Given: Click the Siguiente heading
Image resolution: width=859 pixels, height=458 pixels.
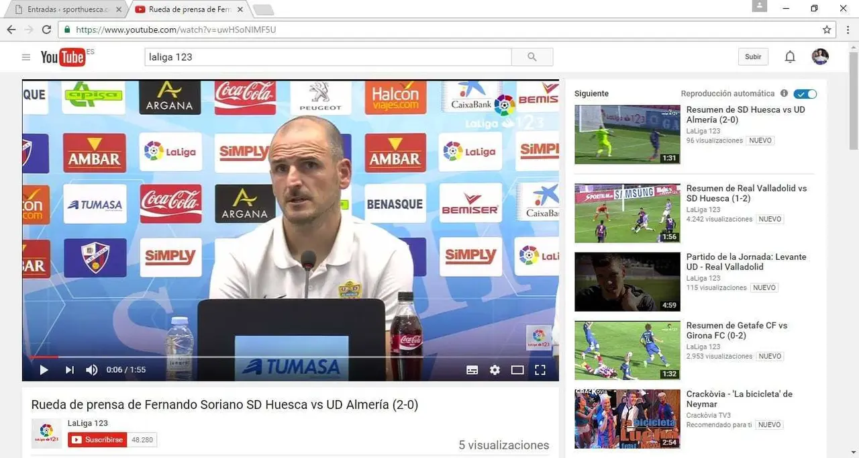Looking at the screenshot, I should (x=591, y=93).
